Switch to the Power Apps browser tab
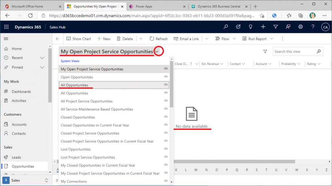 point(144,6)
